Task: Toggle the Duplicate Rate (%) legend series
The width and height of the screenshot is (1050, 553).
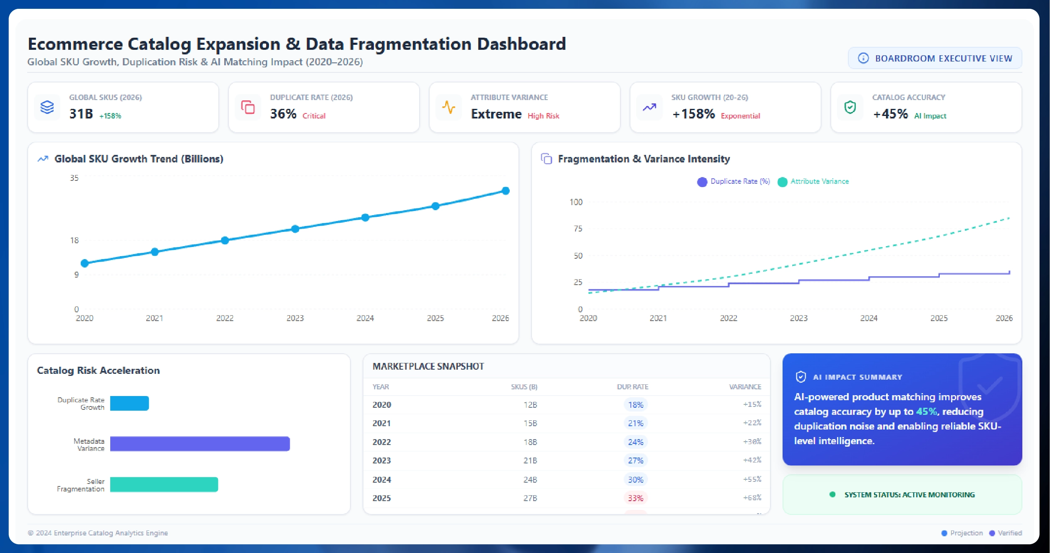Action: pos(734,182)
